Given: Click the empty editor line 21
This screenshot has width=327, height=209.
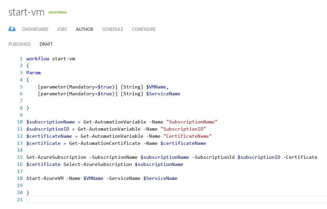Looking at the screenshot, I should [x=177, y=199].
